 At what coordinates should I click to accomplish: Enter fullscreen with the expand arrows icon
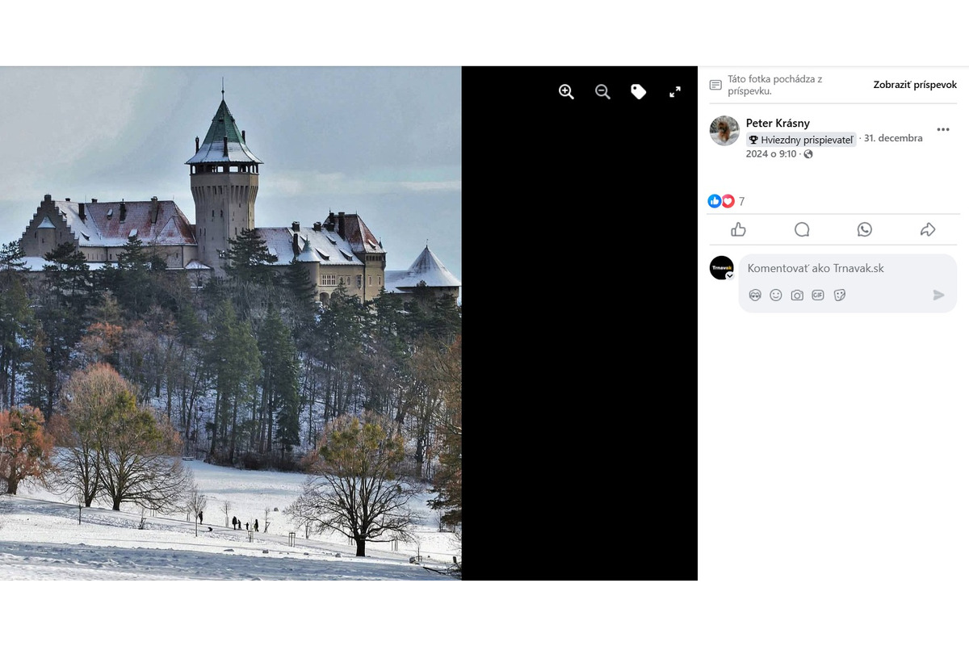[x=675, y=91]
